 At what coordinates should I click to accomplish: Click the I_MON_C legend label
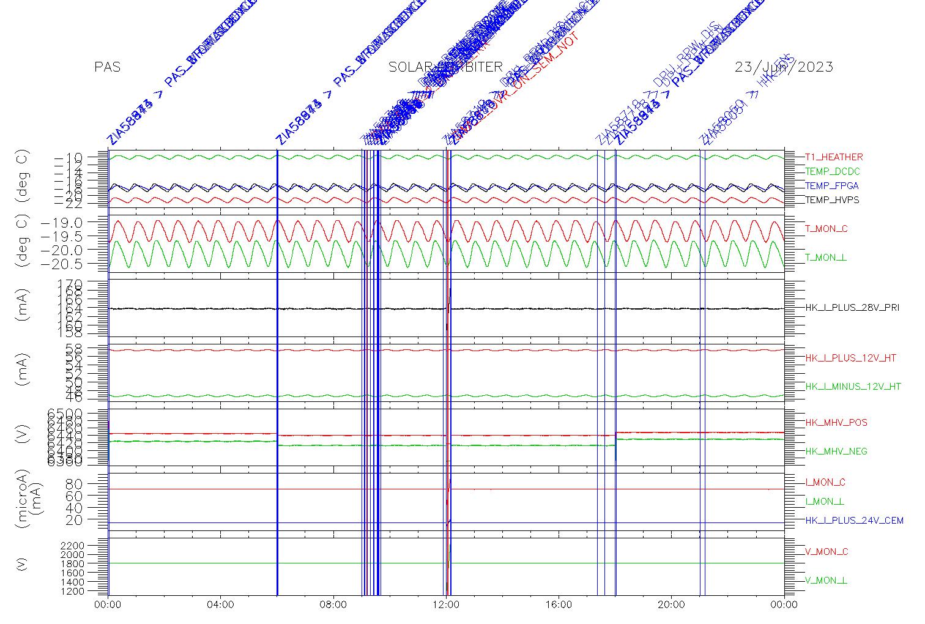click(x=825, y=483)
